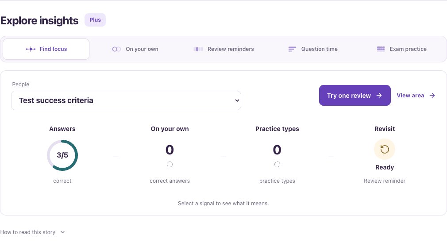Switch to the Review reminders tab
The width and height of the screenshot is (447, 250).
tap(224, 49)
